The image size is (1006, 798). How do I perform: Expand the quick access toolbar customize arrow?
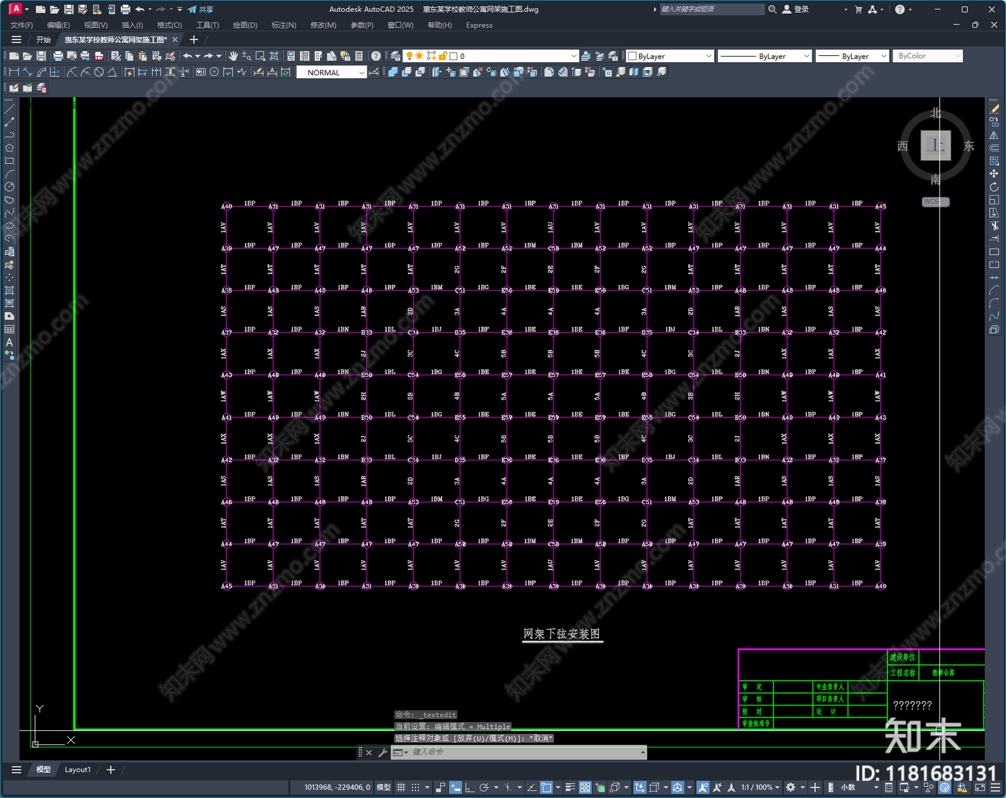pos(180,9)
